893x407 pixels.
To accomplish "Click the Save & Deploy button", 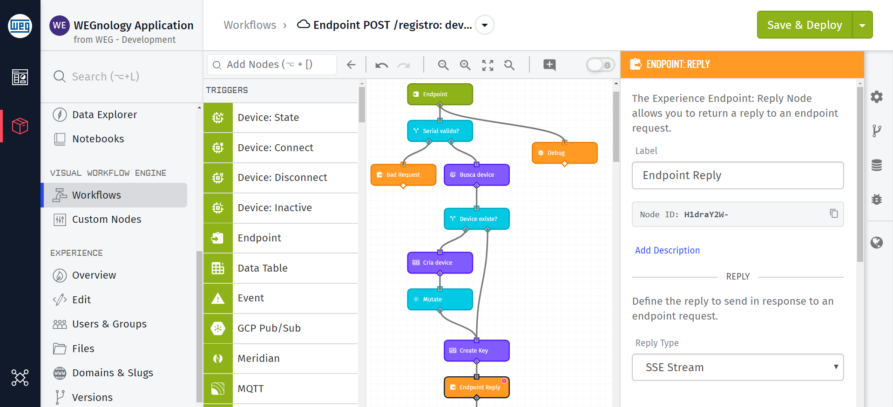I will click(x=805, y=25).
